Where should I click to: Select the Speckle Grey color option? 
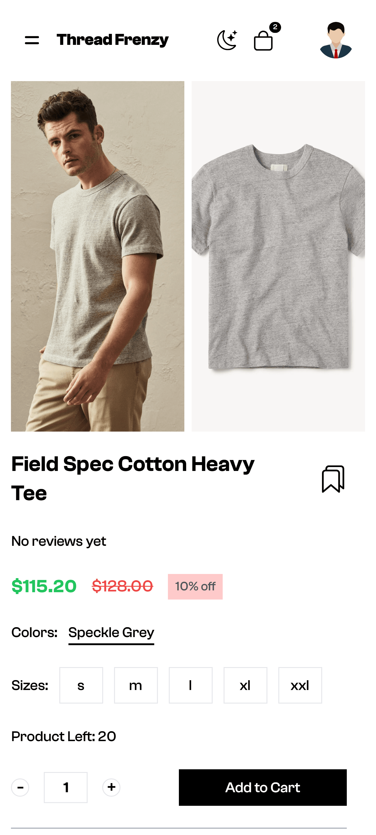pyautogui.click(x=111, y=632)
